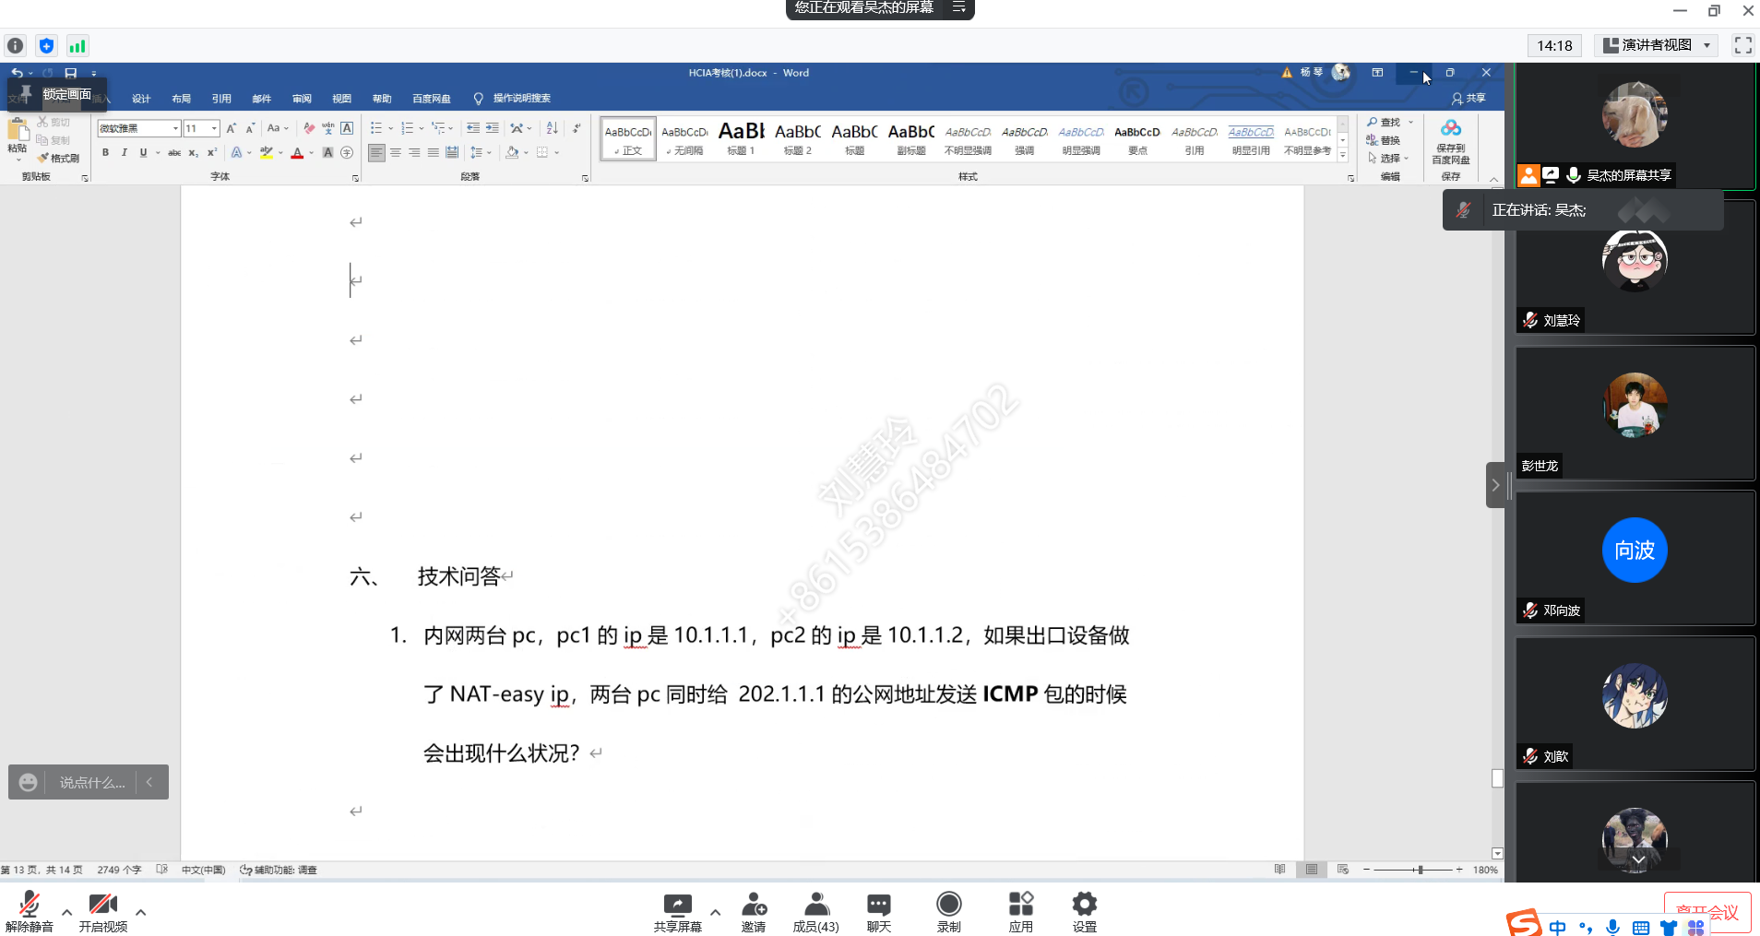The height and width of the screenshot is (936, 1760).
Task: Expand share options arrow beside 共享屏幕
Action: pyautogui.click(x=715, y=912)
